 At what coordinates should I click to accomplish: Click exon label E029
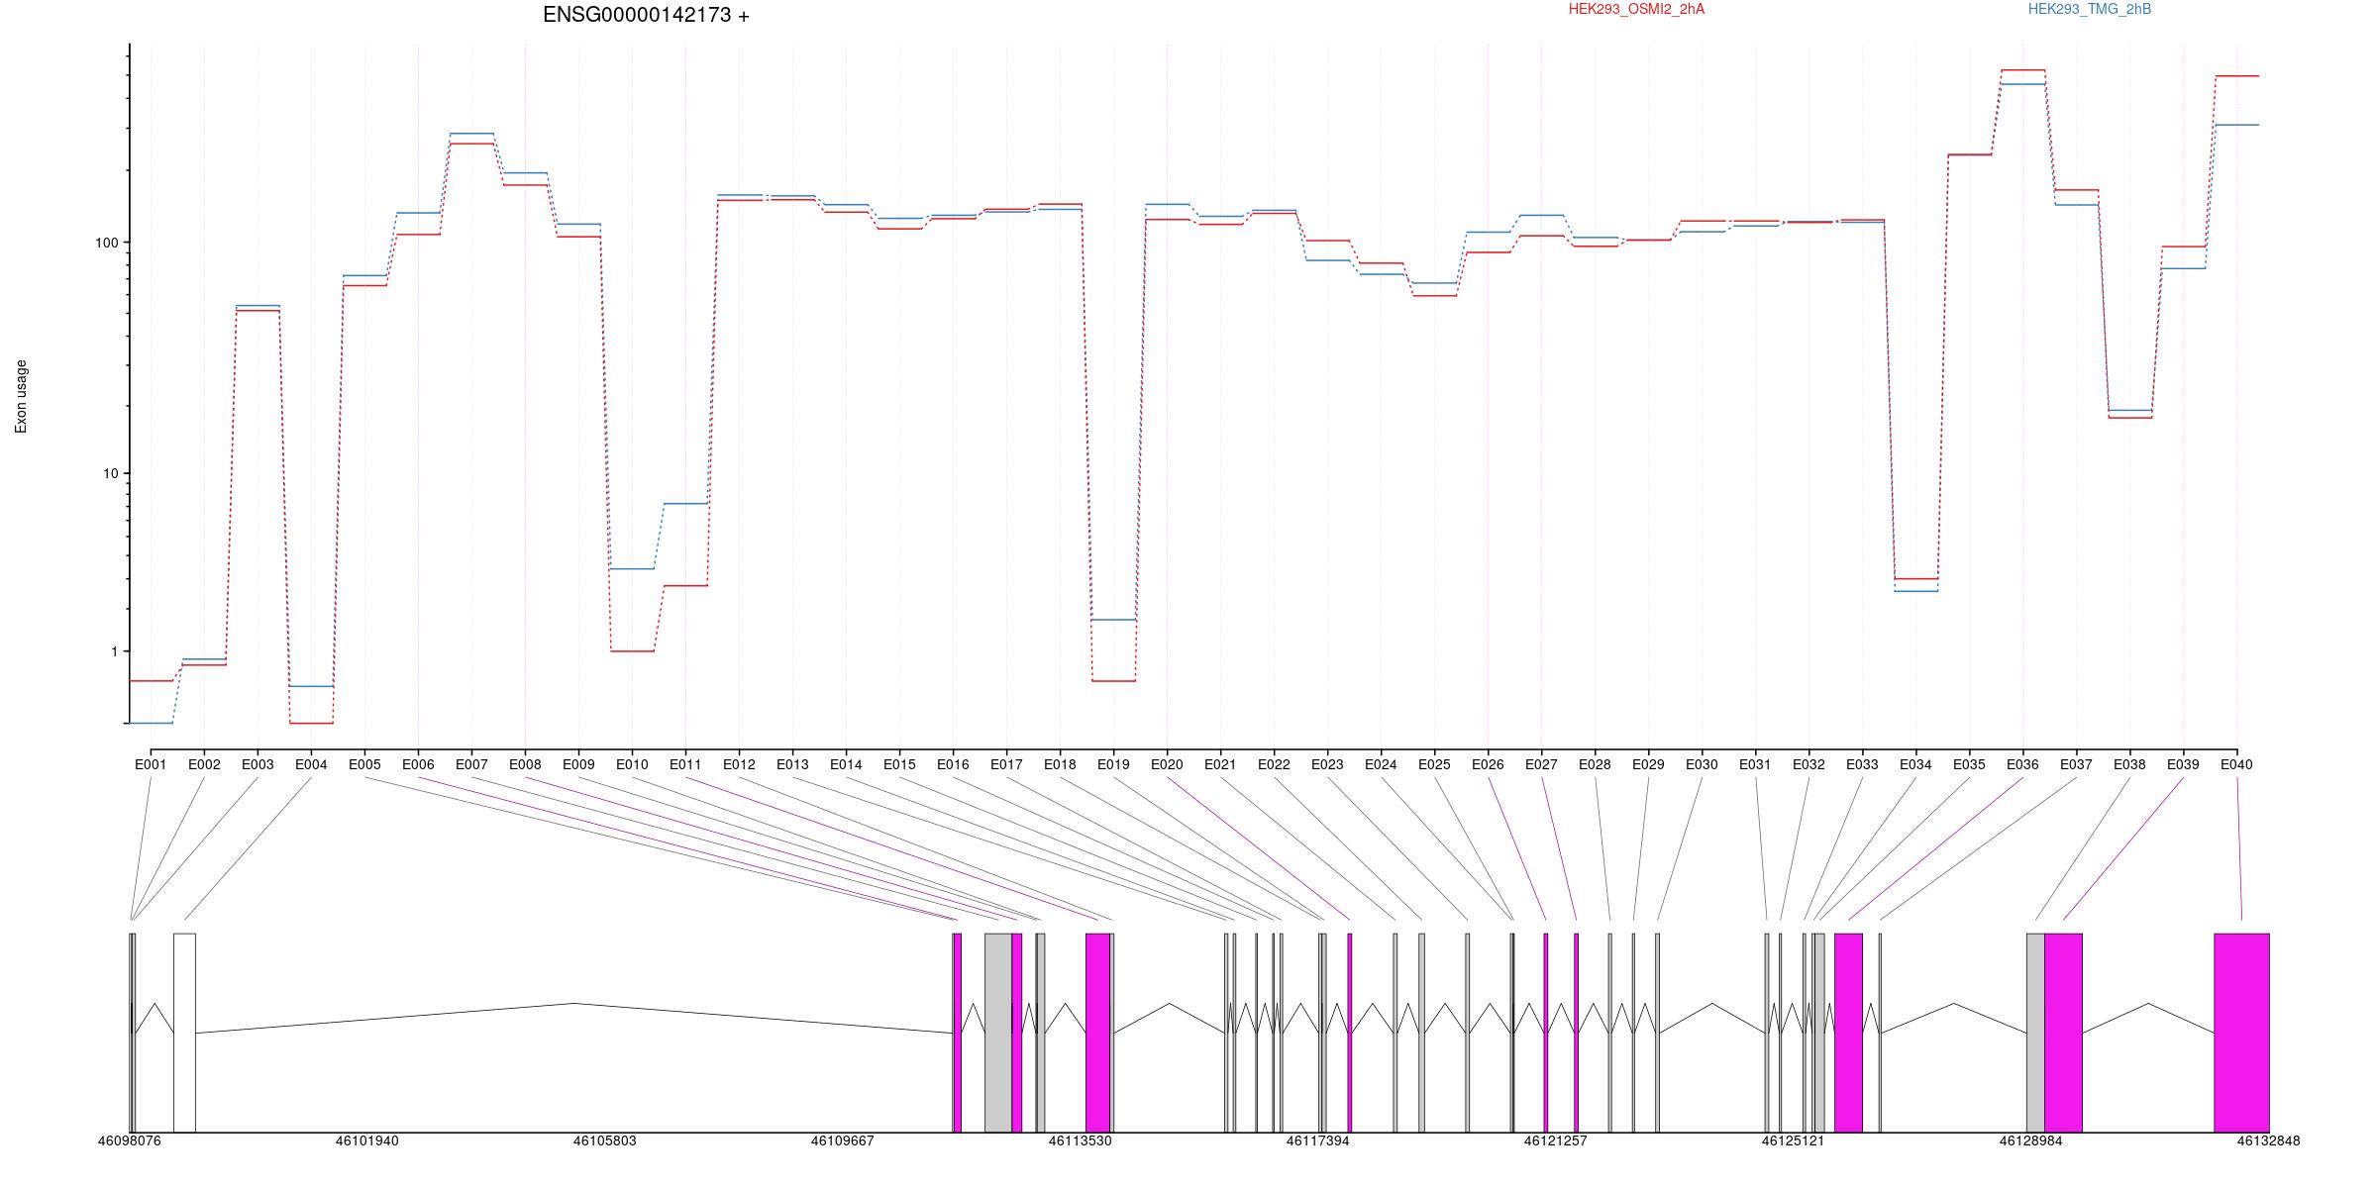click(x=1648, y=764)
